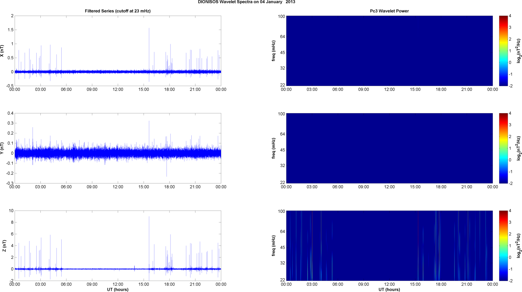Click inside the top X wavelet power spectrum

pos(389,51)
